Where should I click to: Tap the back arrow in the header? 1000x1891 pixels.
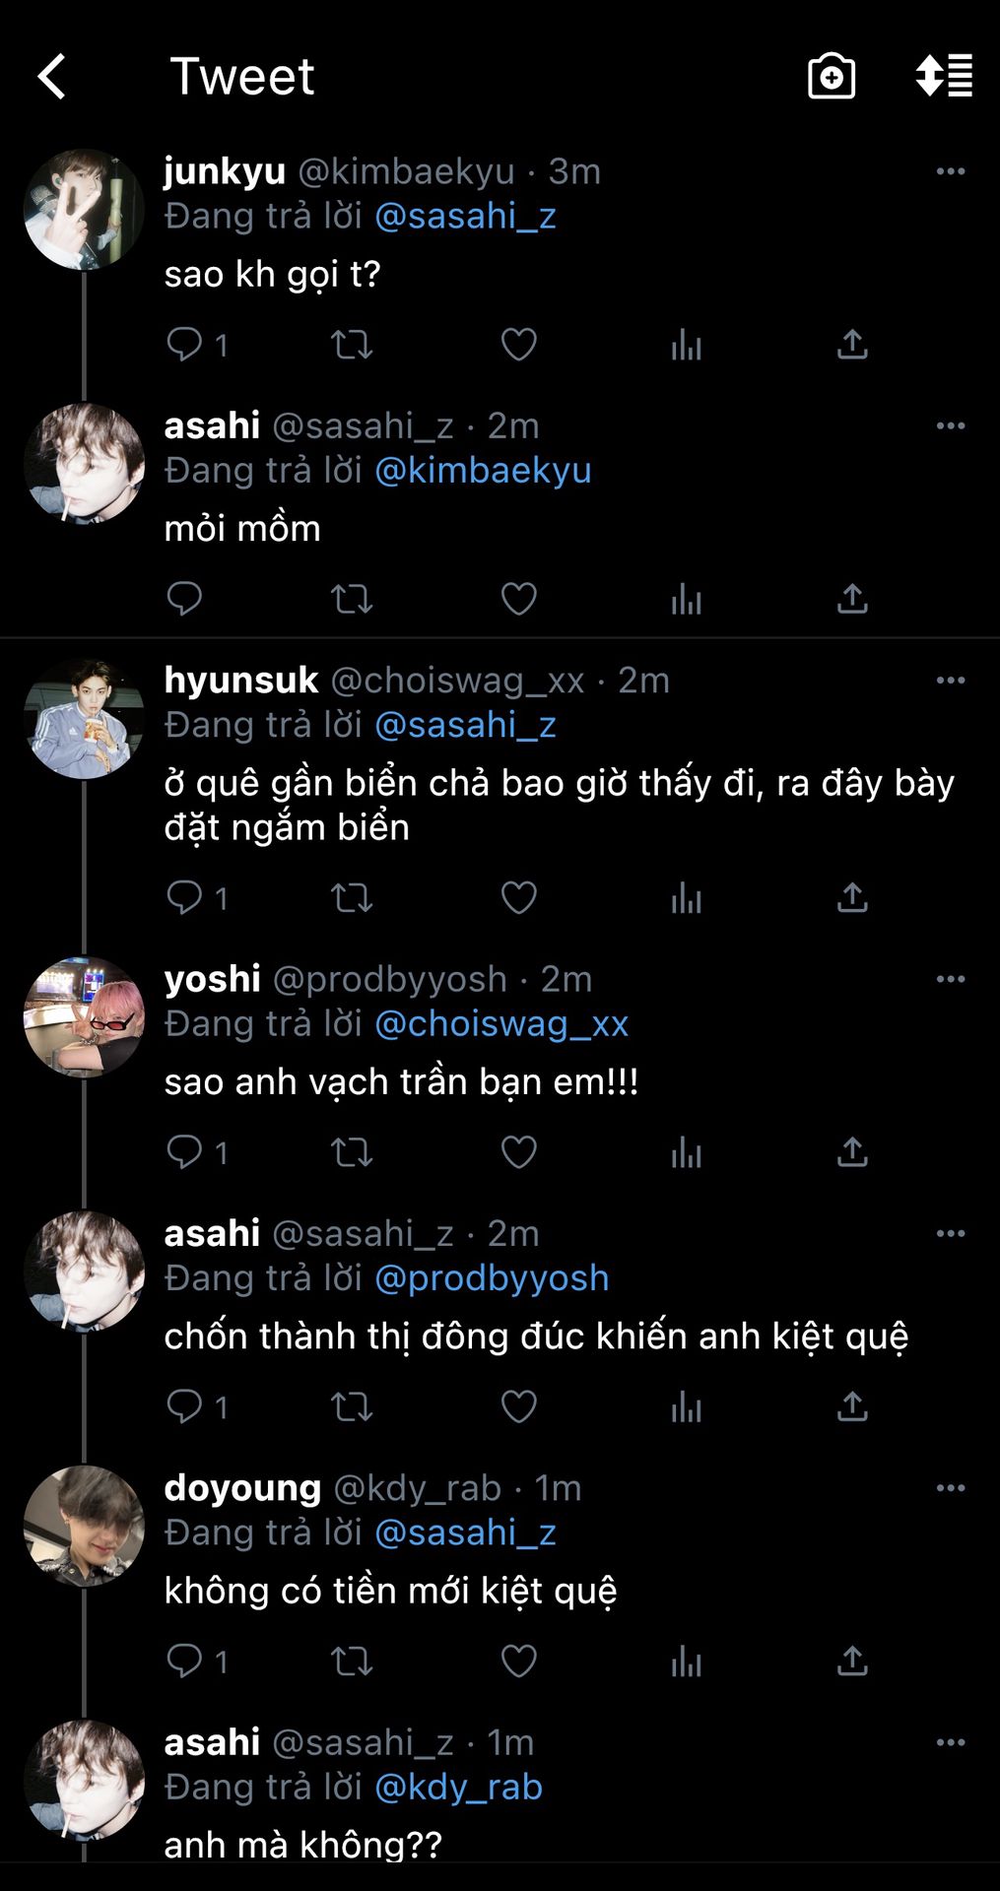(52, 77)
